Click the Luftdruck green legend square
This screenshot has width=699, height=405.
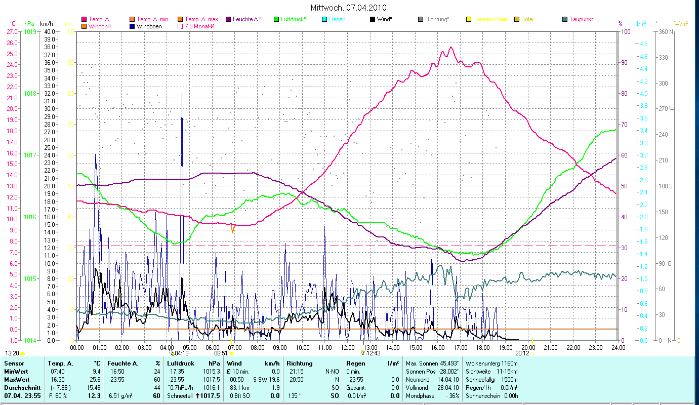point(276,19)
